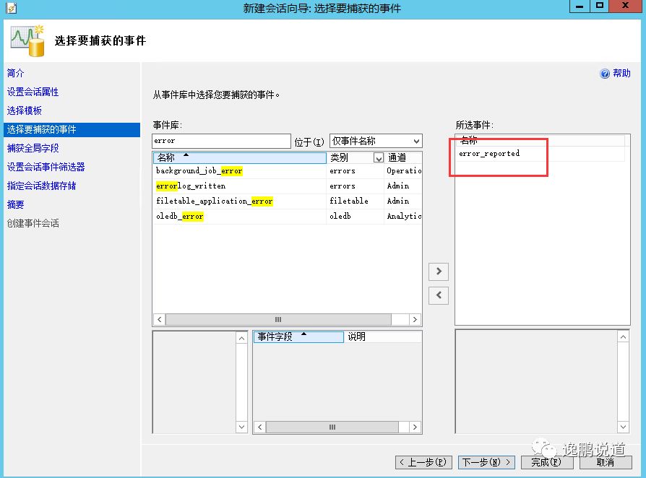
Task: Click the 完成(F) button
Action: pyautogui.click(x=547, y=462)
